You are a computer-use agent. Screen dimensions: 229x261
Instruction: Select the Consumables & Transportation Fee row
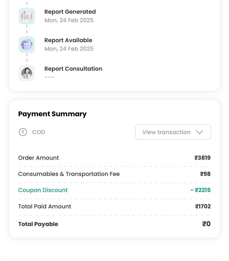point(114,174)
